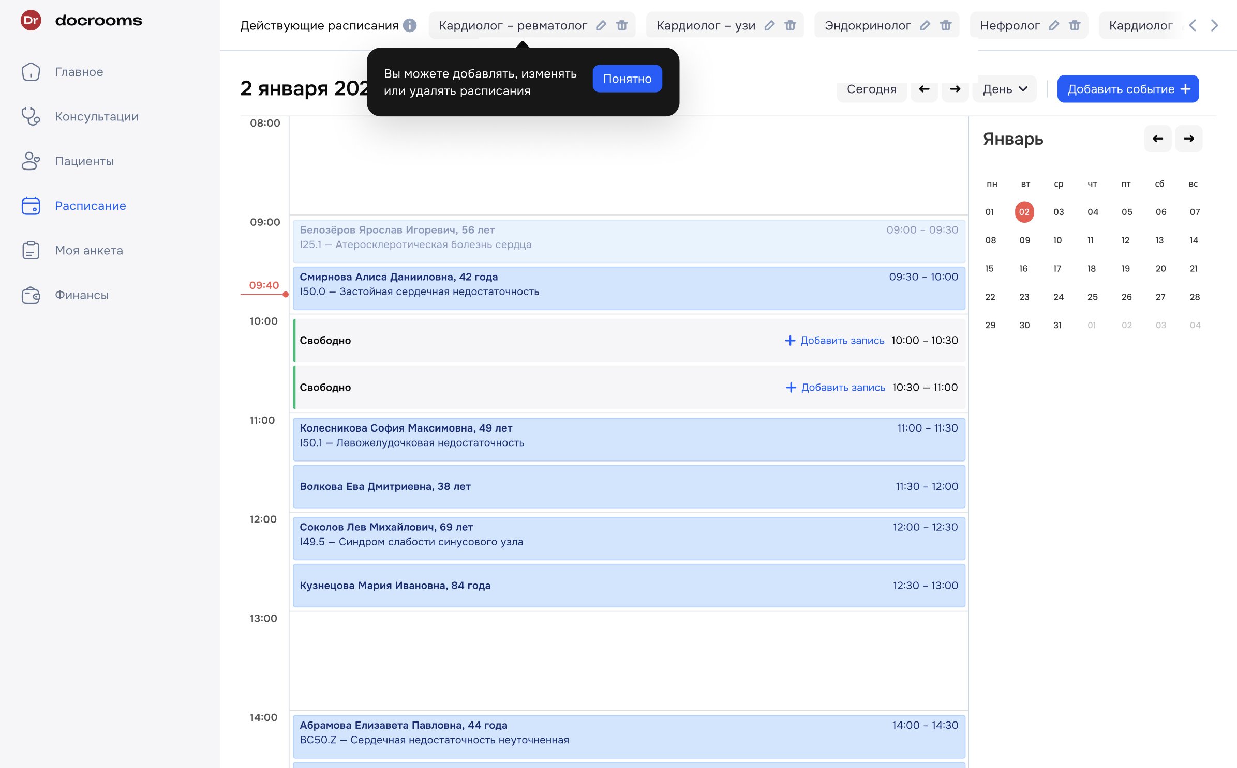The image size is (1237, 768).
Task: Delete the Кардиолог – узи schedule
Action: [790, 25]
